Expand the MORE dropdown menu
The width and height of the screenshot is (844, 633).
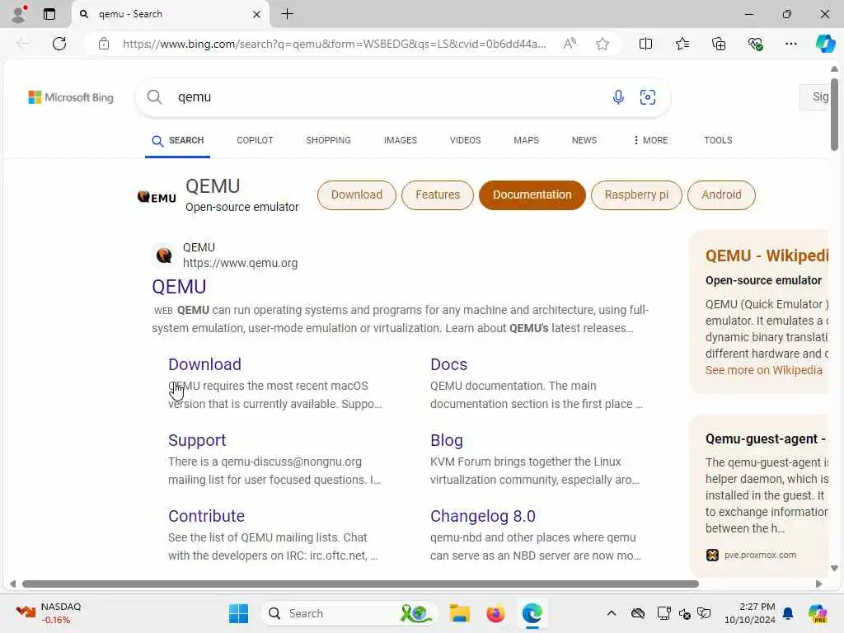[x=651, y=140]
